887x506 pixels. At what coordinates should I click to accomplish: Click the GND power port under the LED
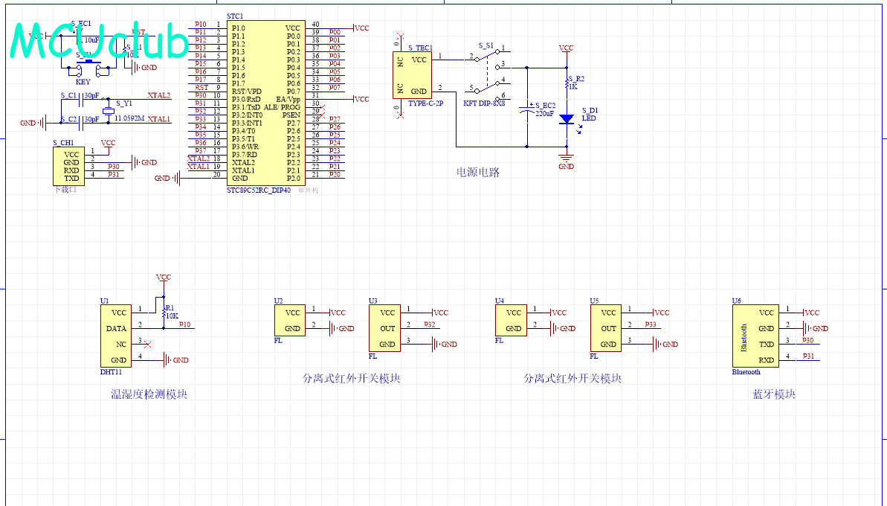click(567, 160)
